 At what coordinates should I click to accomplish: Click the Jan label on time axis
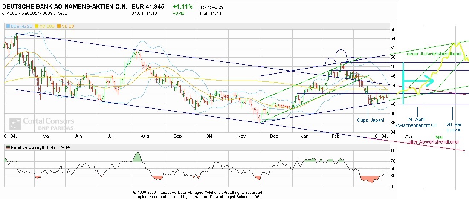[305, 136]
